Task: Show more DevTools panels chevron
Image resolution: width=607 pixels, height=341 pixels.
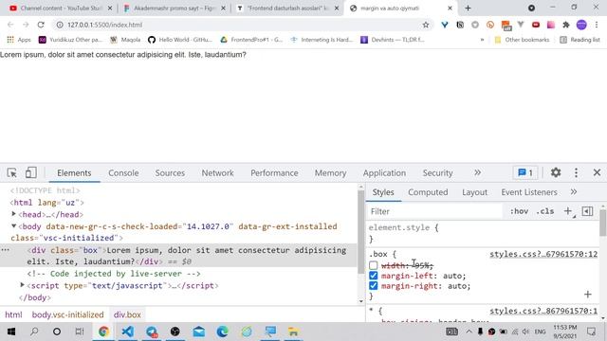Action: tap(477, 172)
